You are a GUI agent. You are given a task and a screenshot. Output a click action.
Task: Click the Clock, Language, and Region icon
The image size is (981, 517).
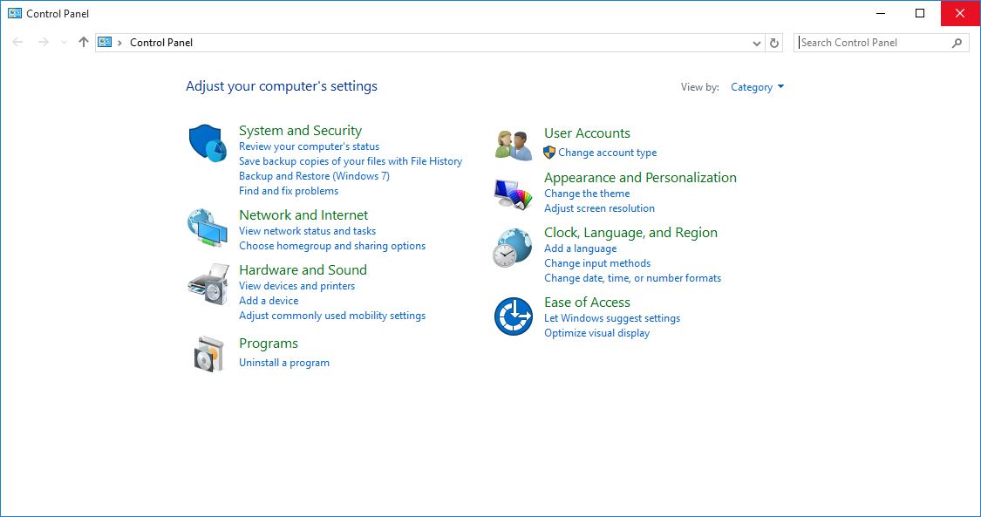(513, 248)
